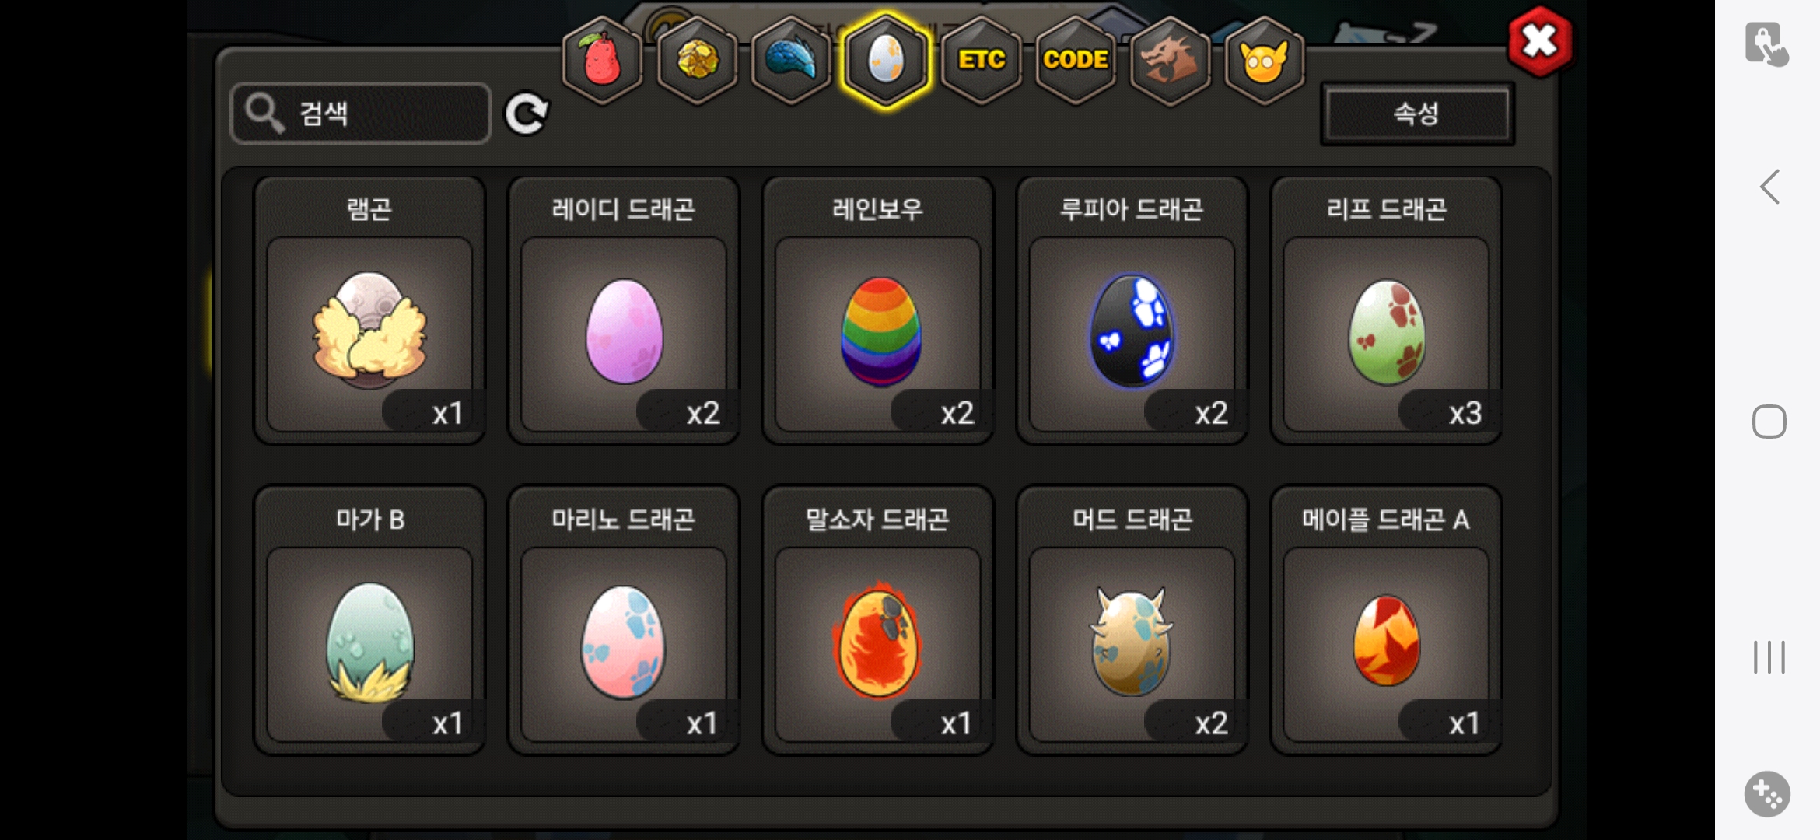Switch to the CODE tab
The width and height of the screenshot is (1820, 840).
click(1076, 60)
